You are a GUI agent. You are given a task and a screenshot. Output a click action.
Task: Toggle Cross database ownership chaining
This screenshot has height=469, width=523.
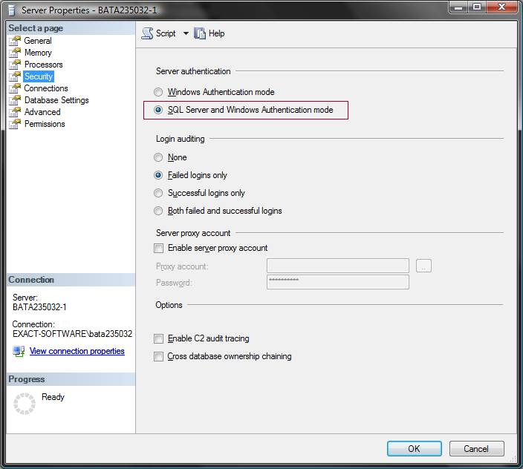click(x=158, y=356)
